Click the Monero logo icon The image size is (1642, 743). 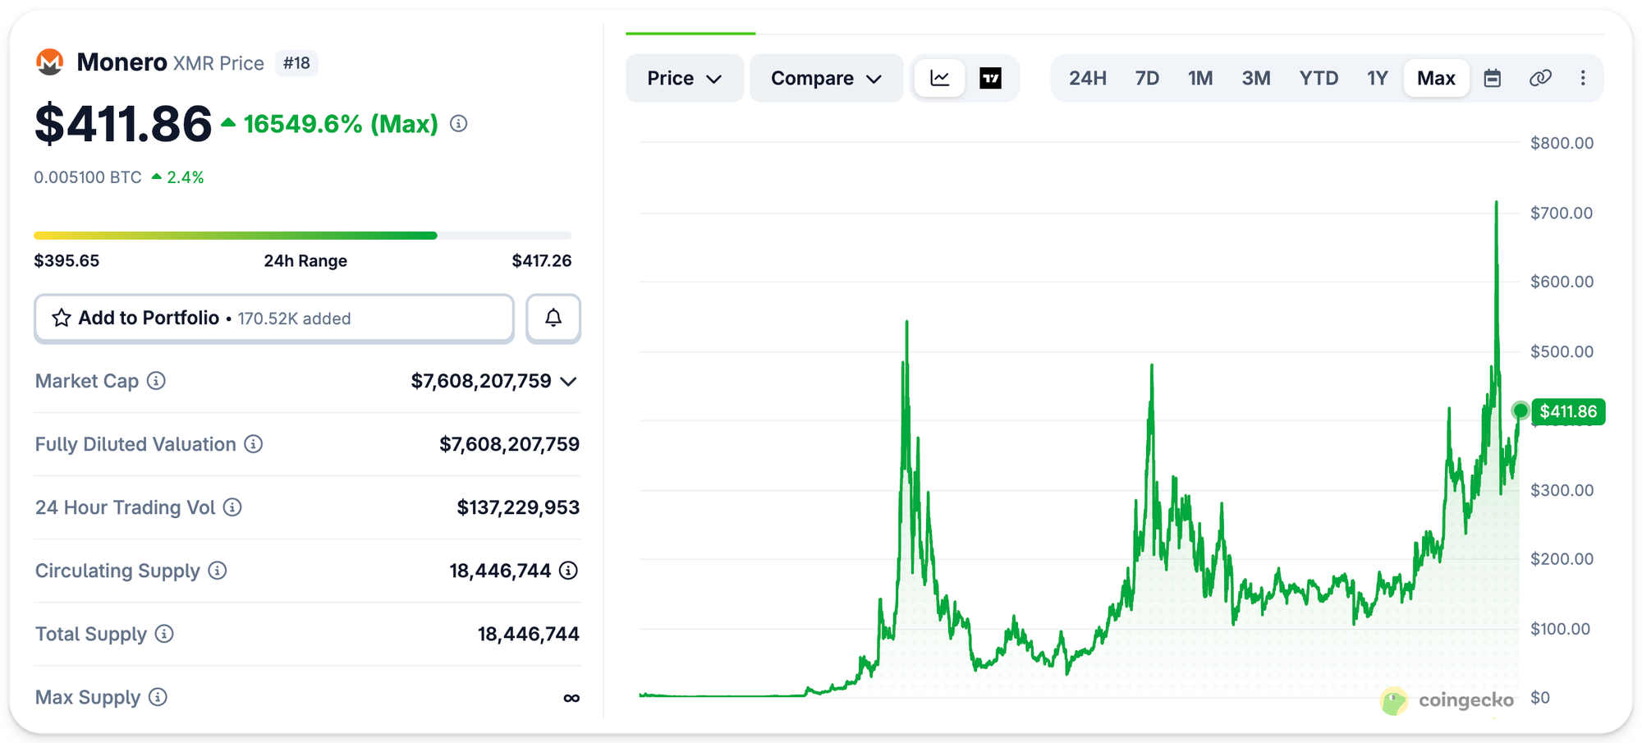[x=50, y=62]
